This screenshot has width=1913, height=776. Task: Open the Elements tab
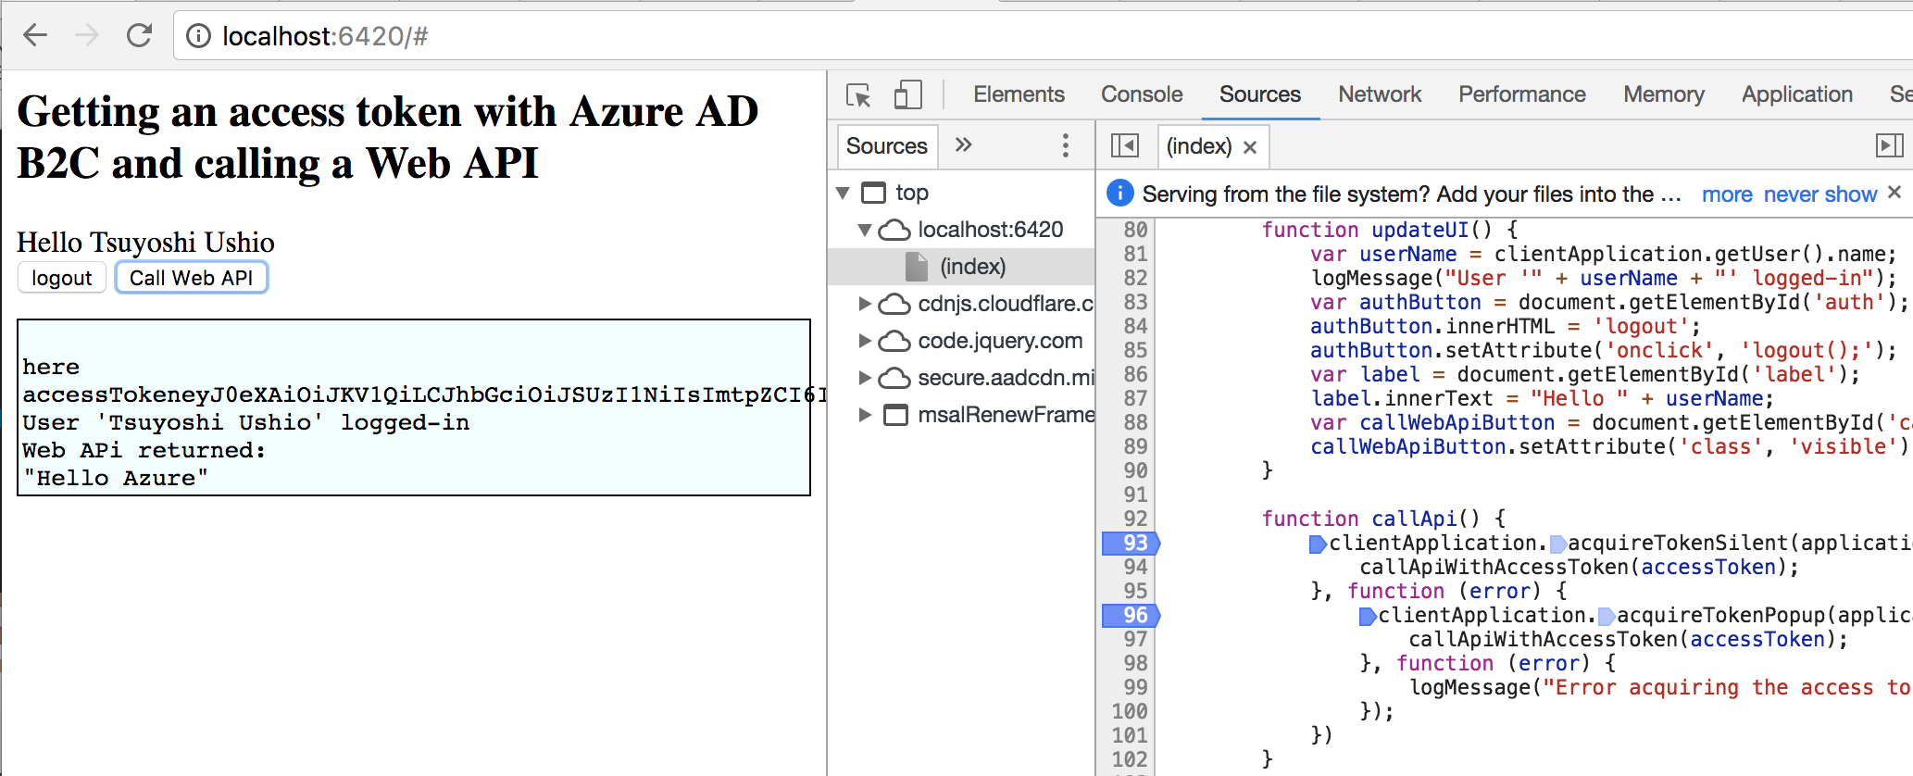(x=1019, y=94)
